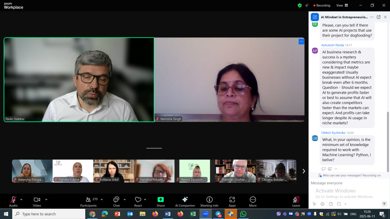
Task: Click the Kateryna Polupa... participant thumbnail
Action: (x=32, y=171)
